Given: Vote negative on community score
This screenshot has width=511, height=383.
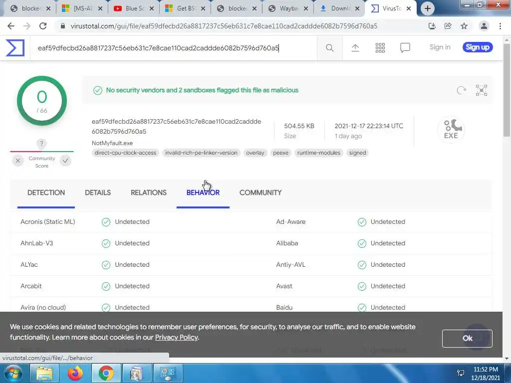Looking at the screenshot, I should pos(18,161).
